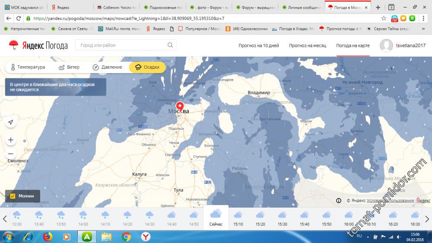432x243 pixels.
Task: Select 16:00 on the timeline
Action: (x=349, y=218)
